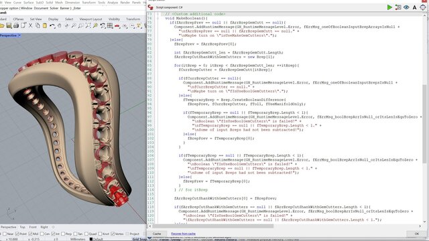Open the font settings 'A' icon

tap(414, 7)
